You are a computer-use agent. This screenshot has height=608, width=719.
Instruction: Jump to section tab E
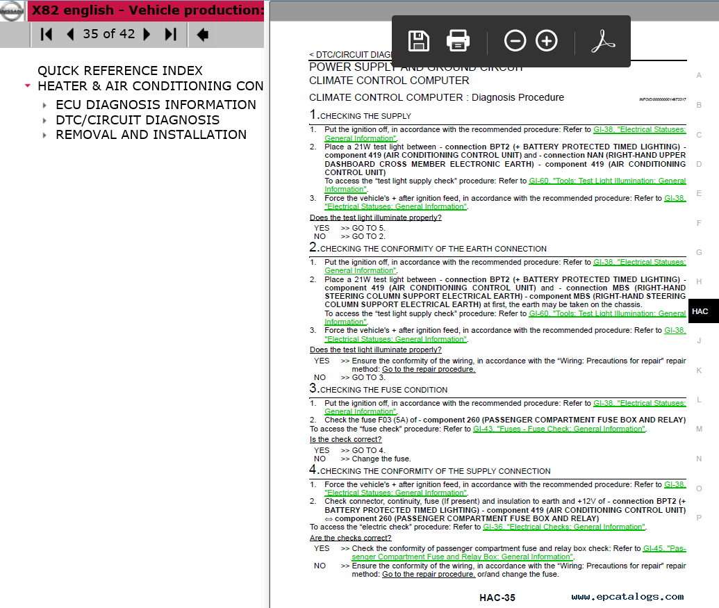699,193
